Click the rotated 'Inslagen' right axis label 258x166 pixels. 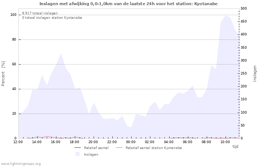click(255, 73)
